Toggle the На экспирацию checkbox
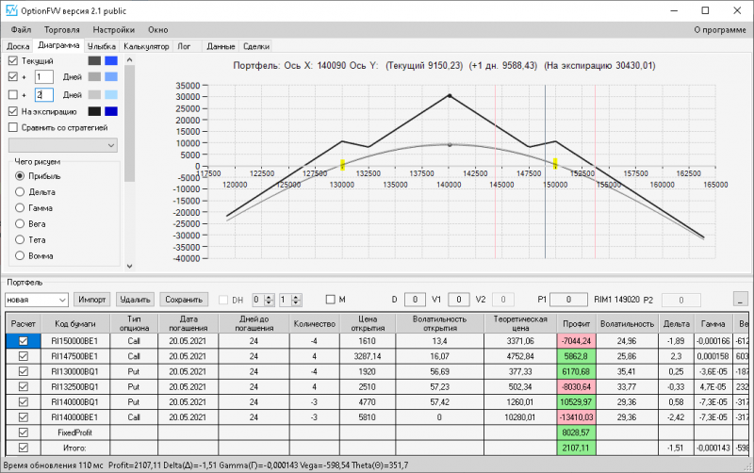The height and width of the screenshot is (473, 754). click(x=13, y=111)
